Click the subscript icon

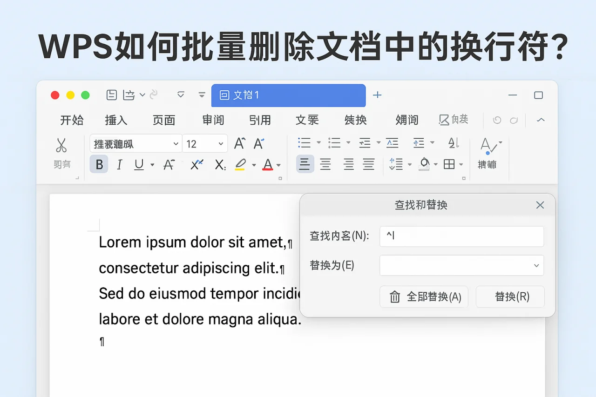220,165
